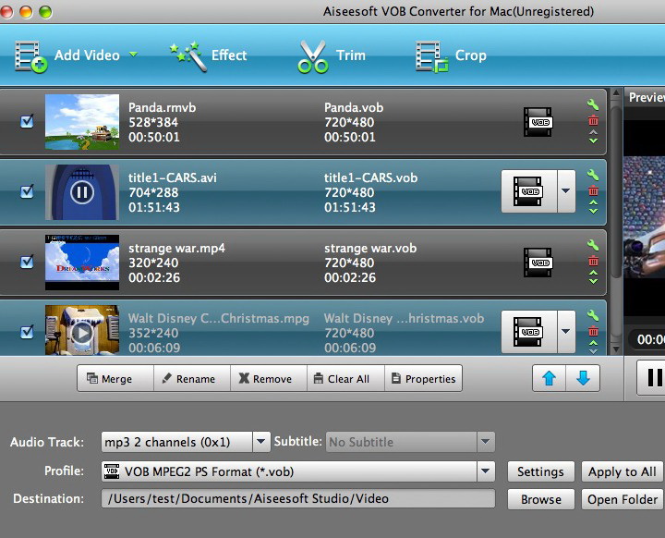Uncheck the title1-CARS.avi checkbox

(x=27, y=191)
